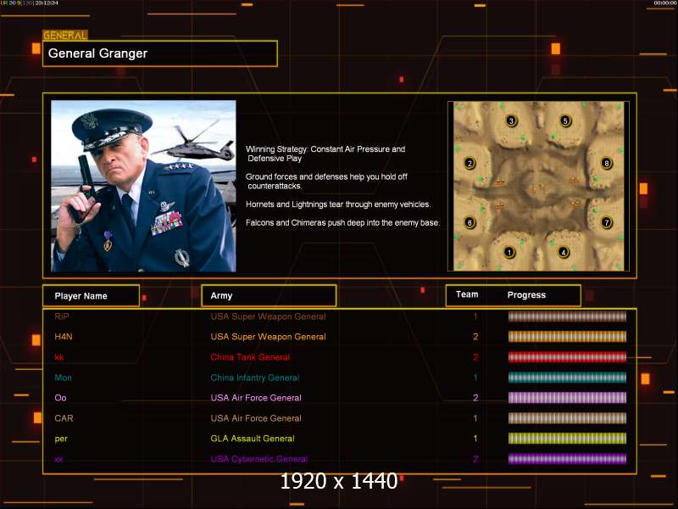Click CAR's tan progress bar
The width and height of the screenshot is (678, 509).
coord(567,418)
